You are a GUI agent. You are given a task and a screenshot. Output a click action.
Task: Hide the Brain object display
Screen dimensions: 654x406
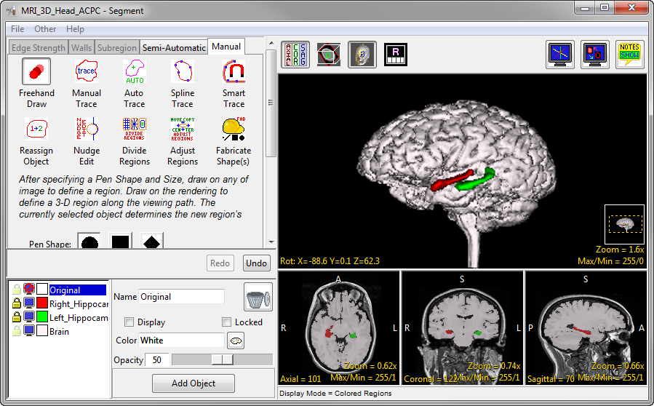click(x=29, y=330)
